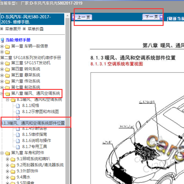The image size is (184, 184).
Task: Expand 第一章 车辆一般信息 with plus box
Action: (2, 46)
